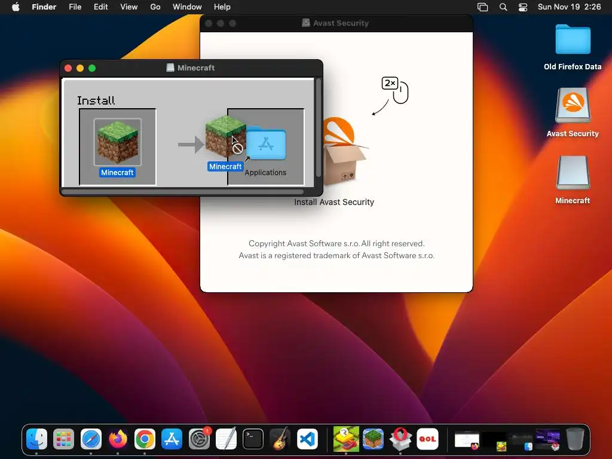Click the Minecraft label under the left app icon
This screenshot has width=612, height=459.
click(x=118, y=173)
